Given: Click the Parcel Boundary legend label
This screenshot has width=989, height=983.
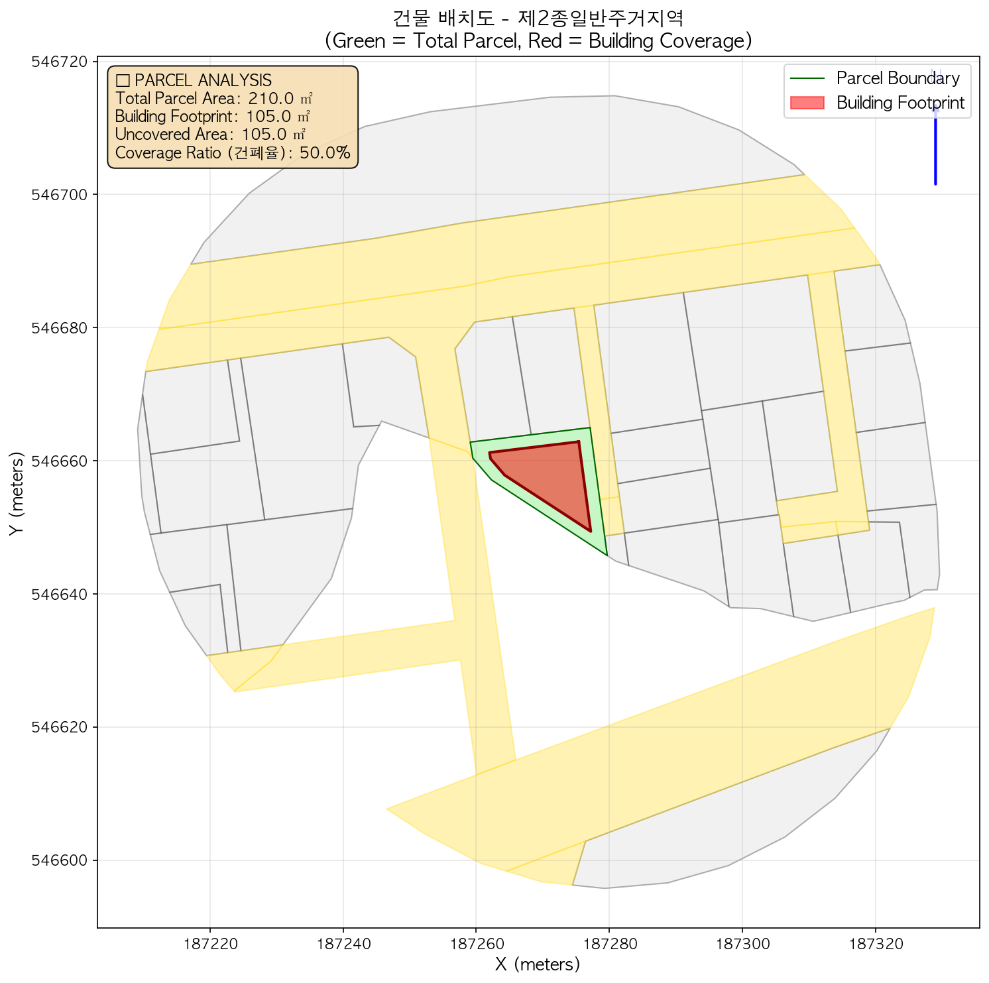Looking at the screenshot, I should pyautogui.click(x=898, y=79).
